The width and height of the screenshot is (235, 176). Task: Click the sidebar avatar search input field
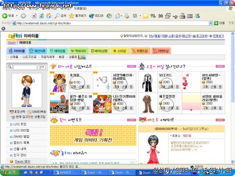pyautogui.click(x=25, y=67)
